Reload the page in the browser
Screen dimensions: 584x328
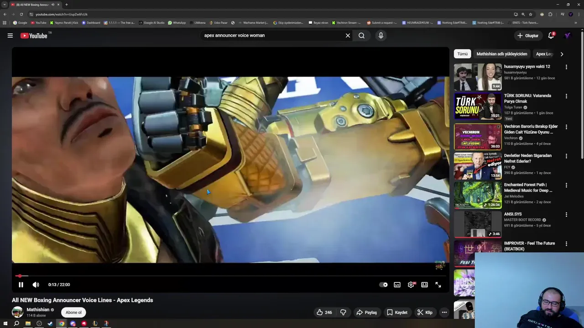click(21, 14)
